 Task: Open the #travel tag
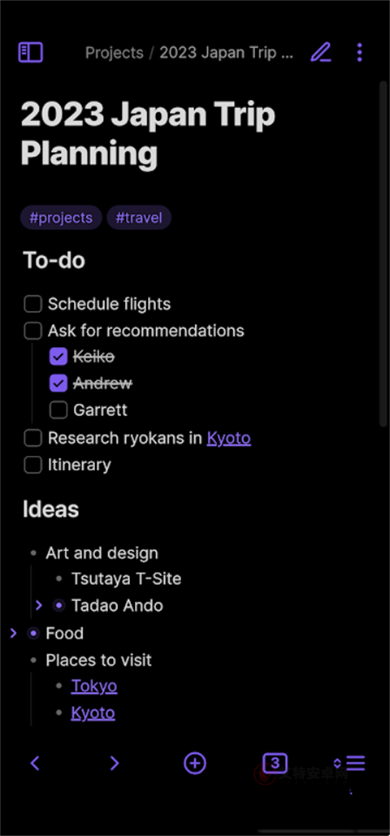tap(139, 218)
